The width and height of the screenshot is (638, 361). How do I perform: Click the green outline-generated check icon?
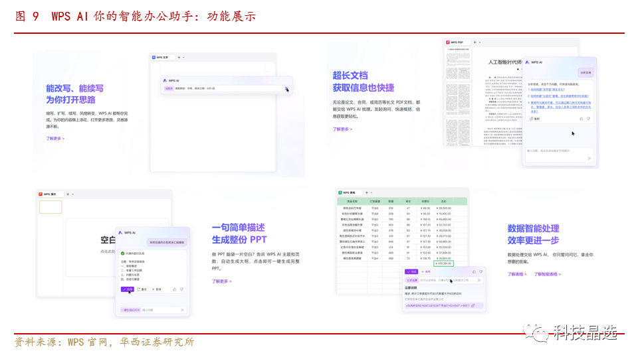pyautogui.click(x=122, y=253)
